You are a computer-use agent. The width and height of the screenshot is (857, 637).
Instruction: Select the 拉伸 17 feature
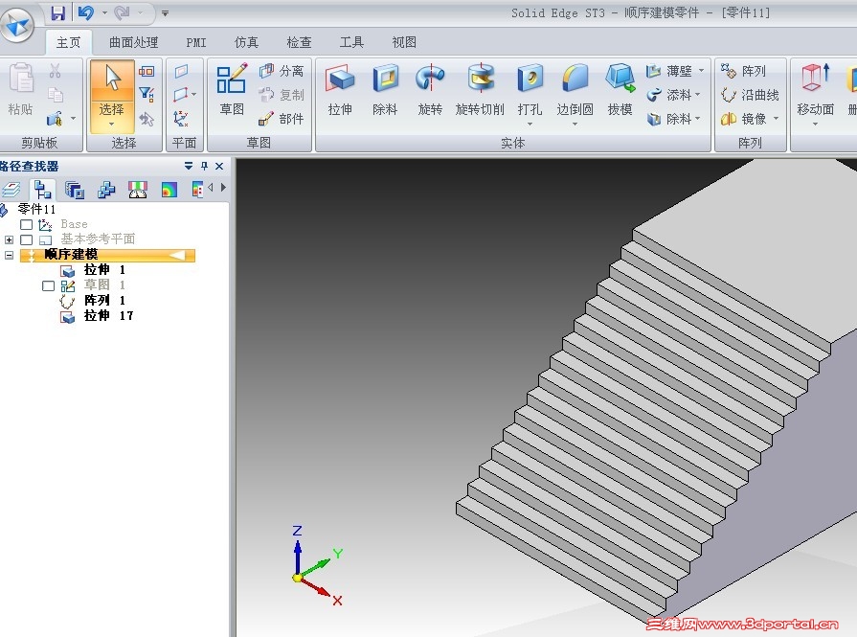pos(97,315)
